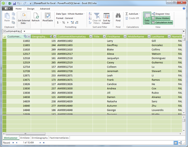188x147 pixels.
Task: Save workbook from quick access toolbar
Action: pos(14,3)
